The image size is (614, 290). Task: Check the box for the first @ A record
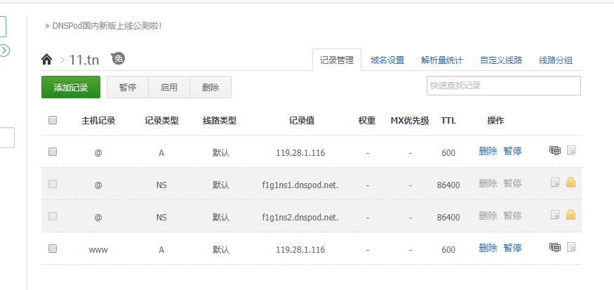tap(53, 152)
